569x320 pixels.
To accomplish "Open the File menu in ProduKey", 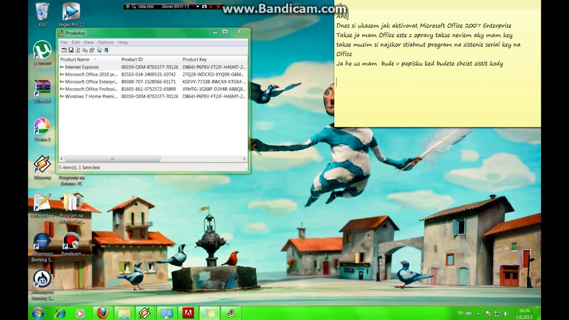I will (x=64, y=42).
